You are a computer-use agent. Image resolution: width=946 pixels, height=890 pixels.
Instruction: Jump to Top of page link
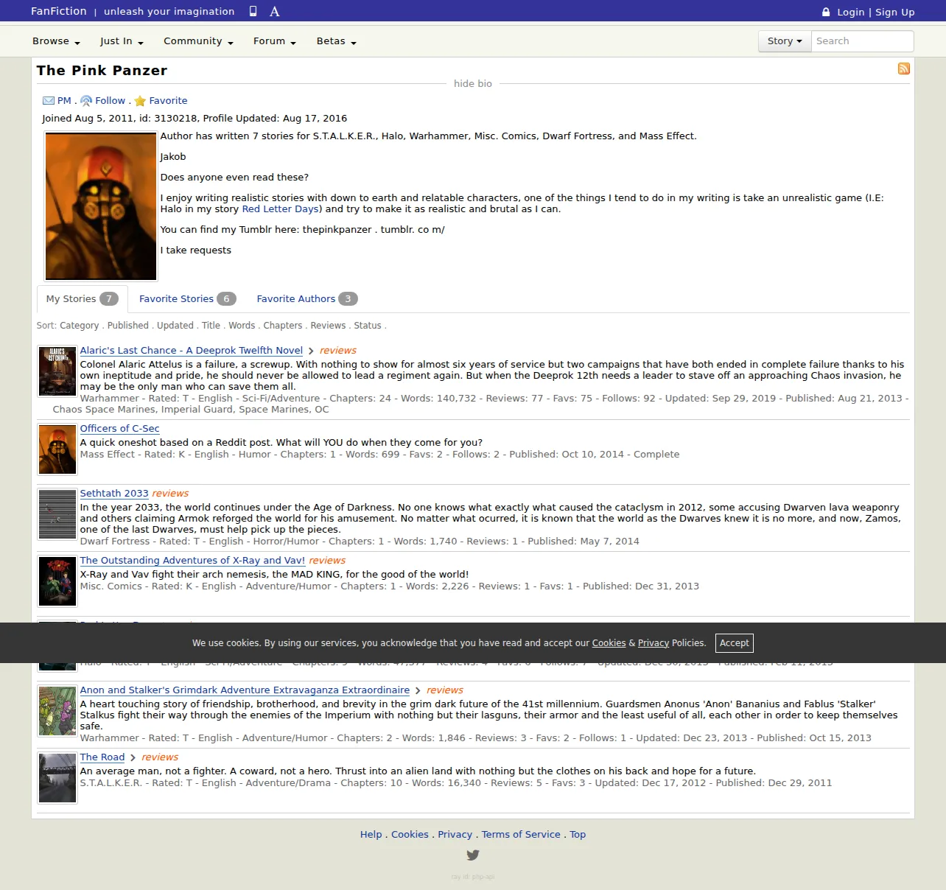(x=578, y=835)
